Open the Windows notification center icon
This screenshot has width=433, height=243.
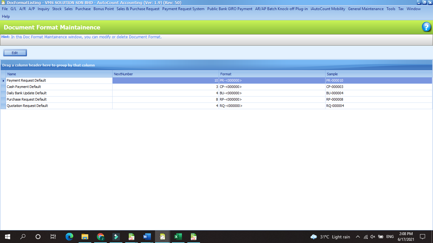[422, 237]
